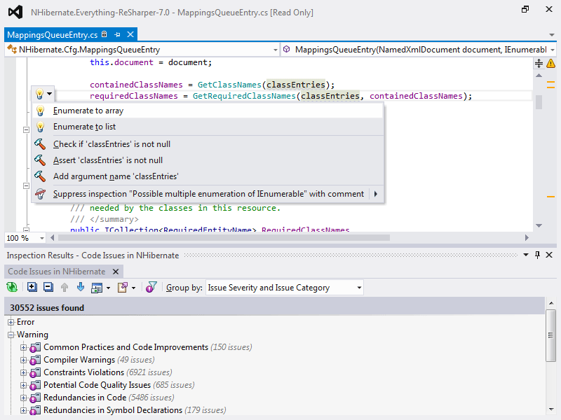Click the read-only lock icon on the file tab
The height and width of the screenshot is (420, 561).
pyautogui.click(x=104, y=34)
